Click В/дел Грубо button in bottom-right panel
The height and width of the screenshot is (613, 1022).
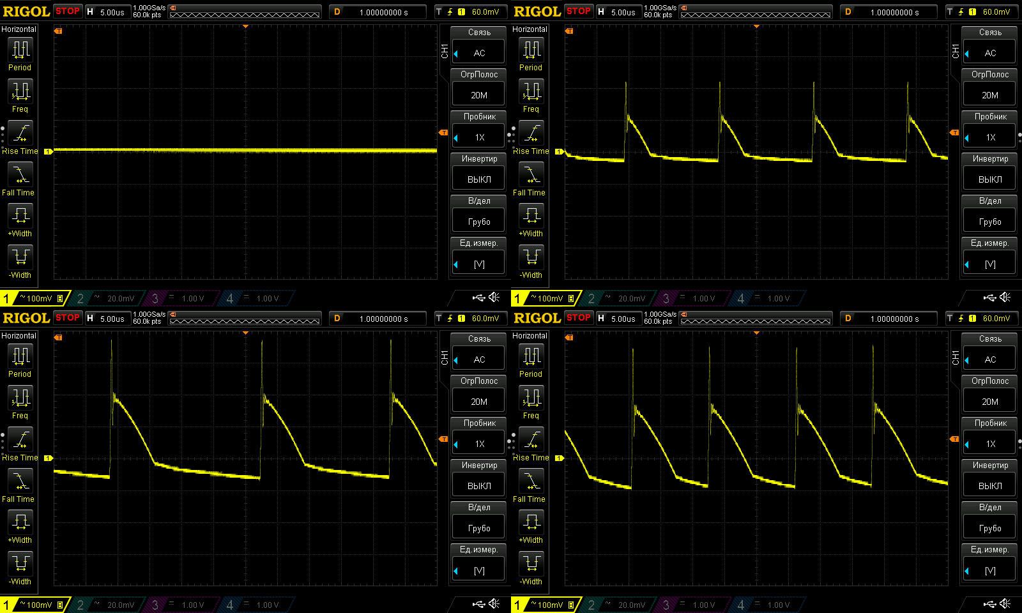tap(990, 528)
